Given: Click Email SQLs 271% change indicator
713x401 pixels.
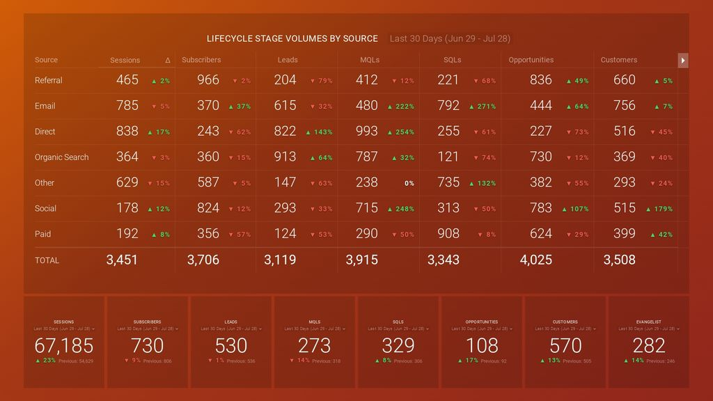Looking at the screenshot, I should point(483,107).
